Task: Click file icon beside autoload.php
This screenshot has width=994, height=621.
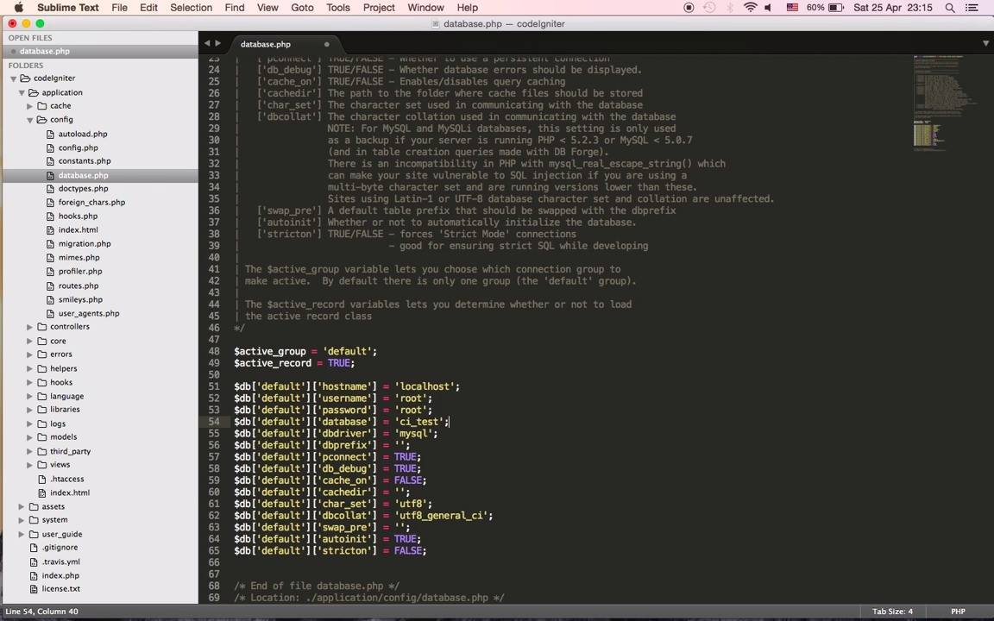Action: coord(51,134)
